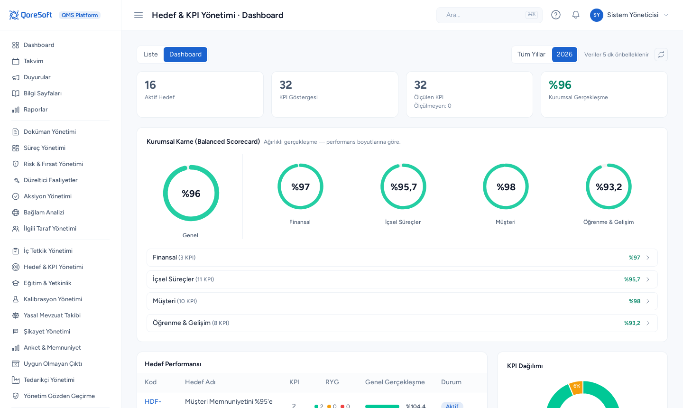This screenshot has width=683, height=408.
Task: Click the Şikayet Yönetimi message icon
Action: coord(16,332)
